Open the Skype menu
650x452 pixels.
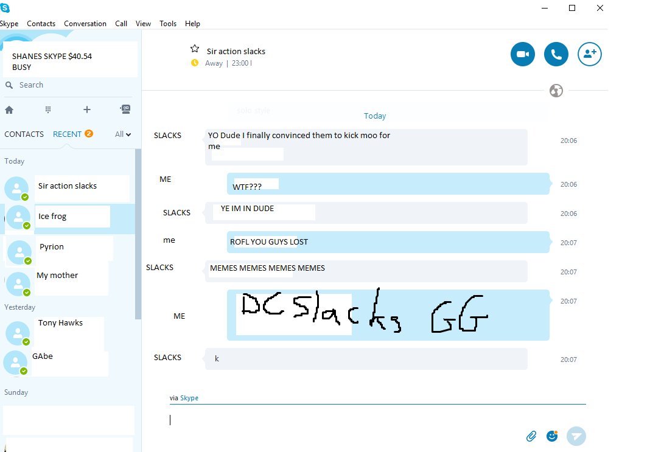tap(9, 24)
